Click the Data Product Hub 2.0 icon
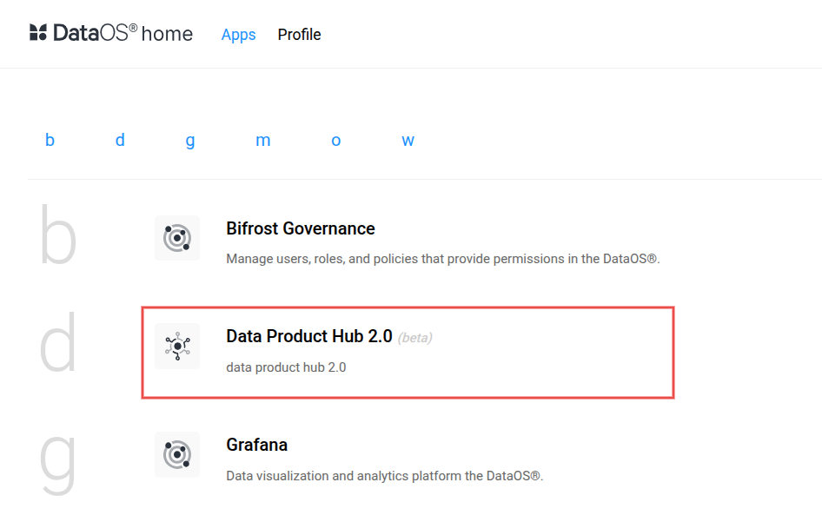 click(177, 346)
